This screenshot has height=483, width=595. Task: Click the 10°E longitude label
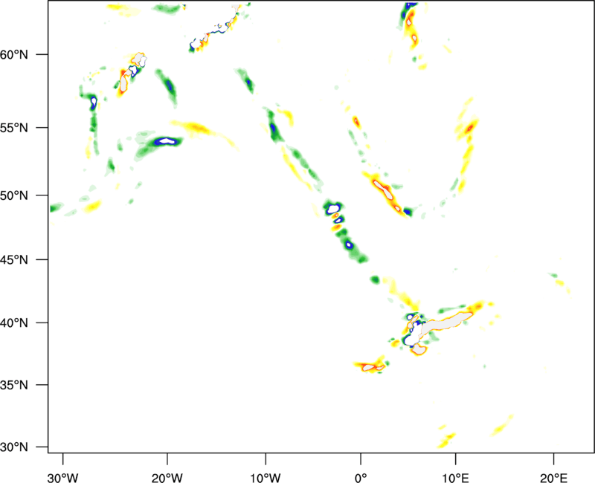click(455, 478)
